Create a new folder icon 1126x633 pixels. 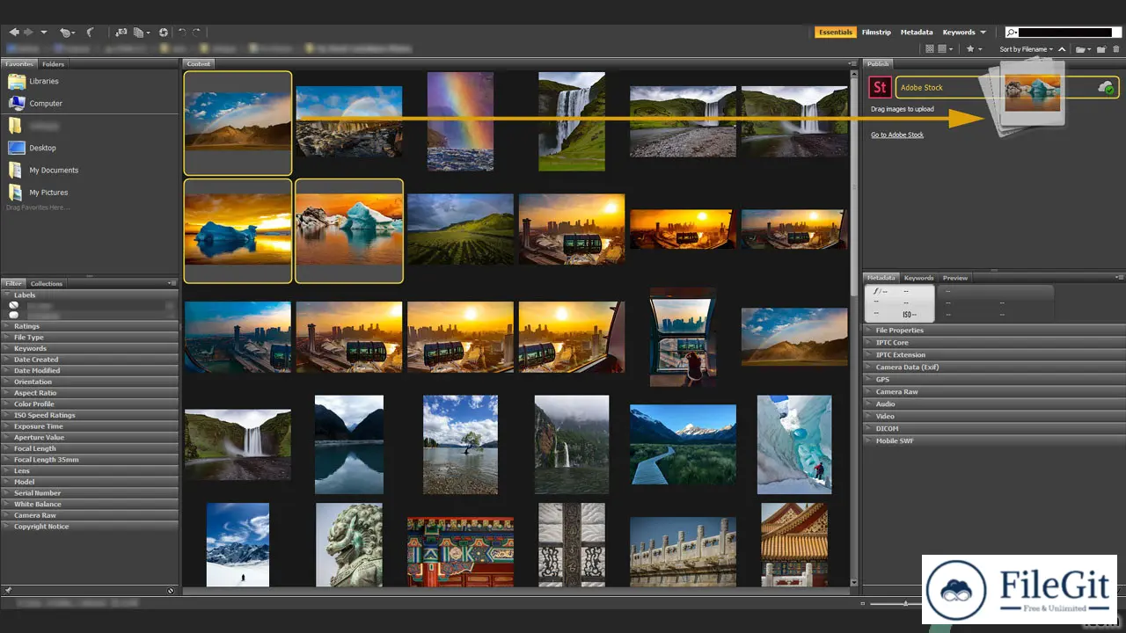1100,49
